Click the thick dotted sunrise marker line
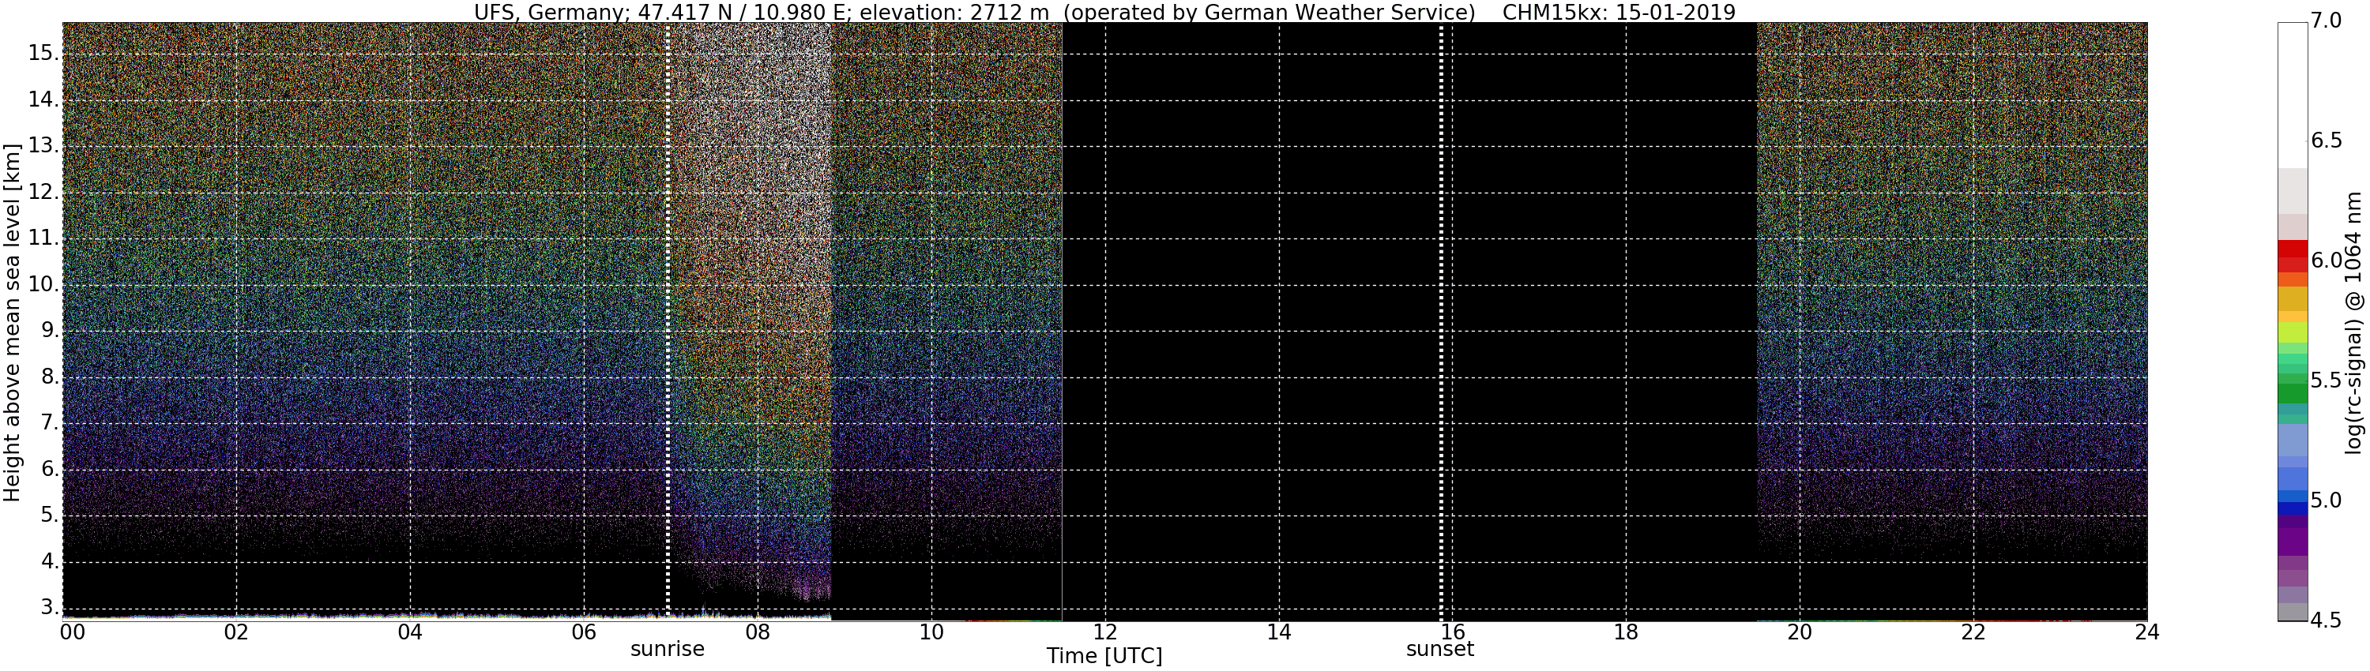This screenshot has width=2370, height=671. [668, 321]
